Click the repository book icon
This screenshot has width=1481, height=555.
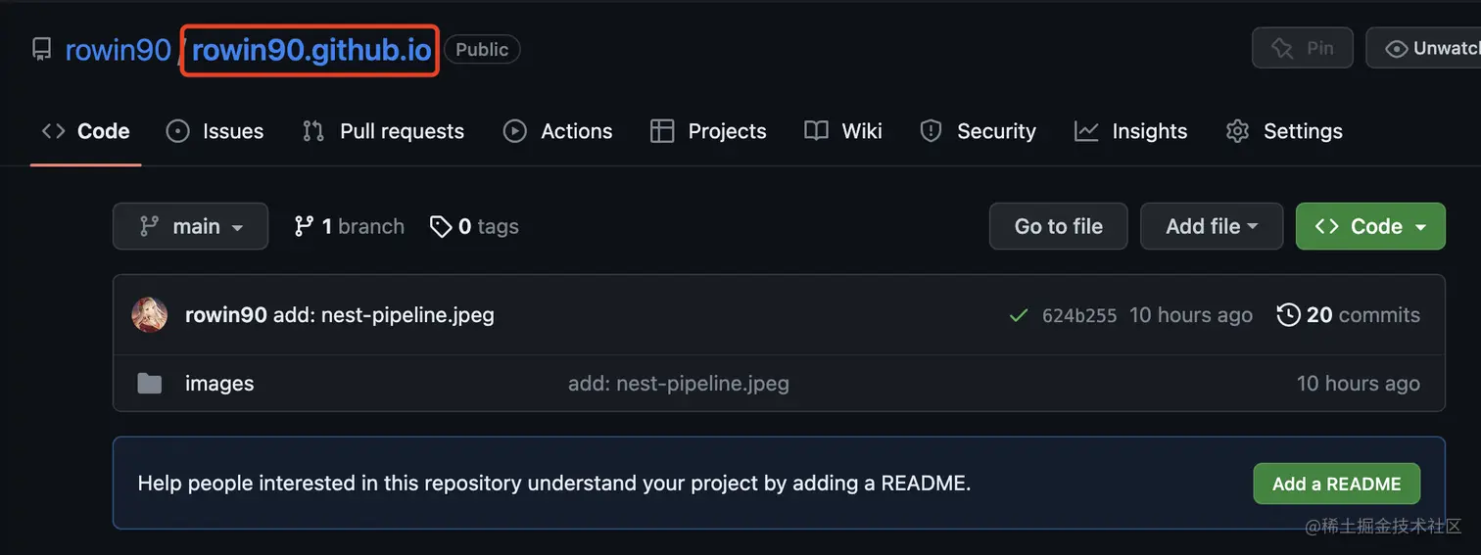pos(41,49)
